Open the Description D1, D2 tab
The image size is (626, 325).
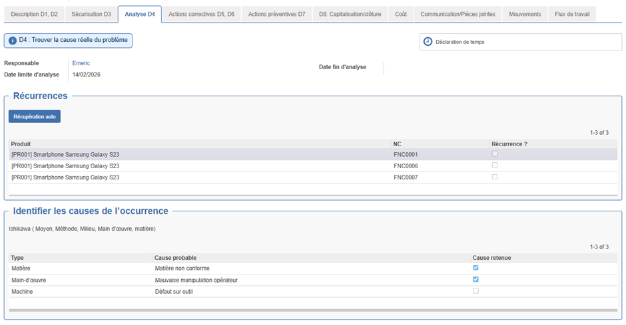pyautogui.click(x=35, y=14)
